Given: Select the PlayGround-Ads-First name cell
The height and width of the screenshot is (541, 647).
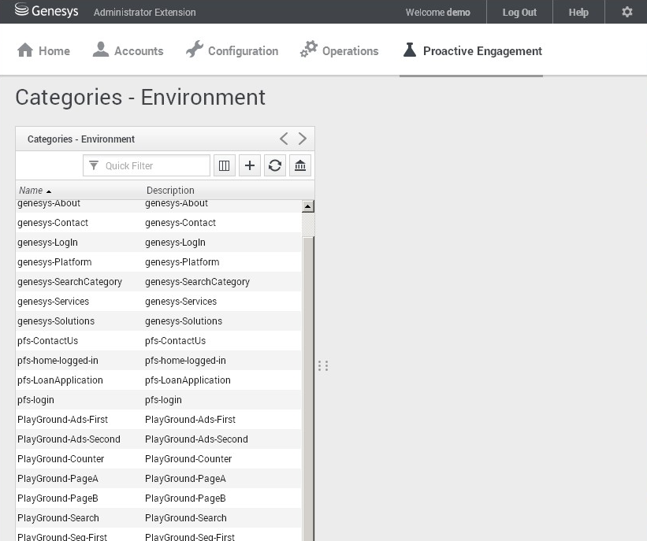Looking at the screenshot, I should 62,420.
